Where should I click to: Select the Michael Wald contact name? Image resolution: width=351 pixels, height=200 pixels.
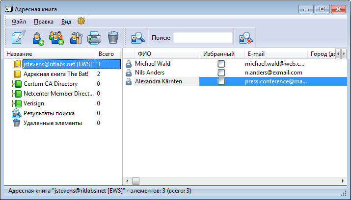153,64
